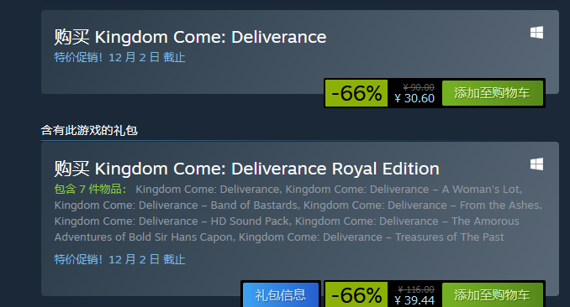Image resolution: width=570 pixels, height=307 pixels.
Task: Click the -66% badge beside ¥30.60
Action: tap(356, 93)
